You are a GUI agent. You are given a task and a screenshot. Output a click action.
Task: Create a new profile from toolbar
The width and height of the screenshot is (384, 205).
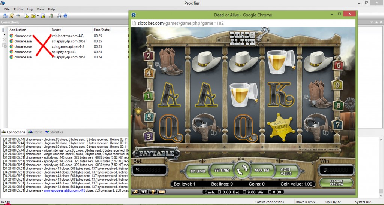point(26,16)
